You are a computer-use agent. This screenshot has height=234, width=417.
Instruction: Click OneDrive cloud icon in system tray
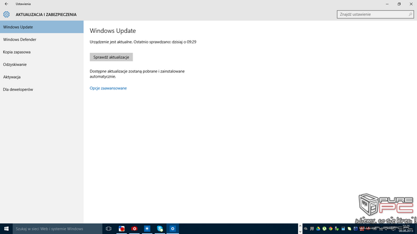306,228
